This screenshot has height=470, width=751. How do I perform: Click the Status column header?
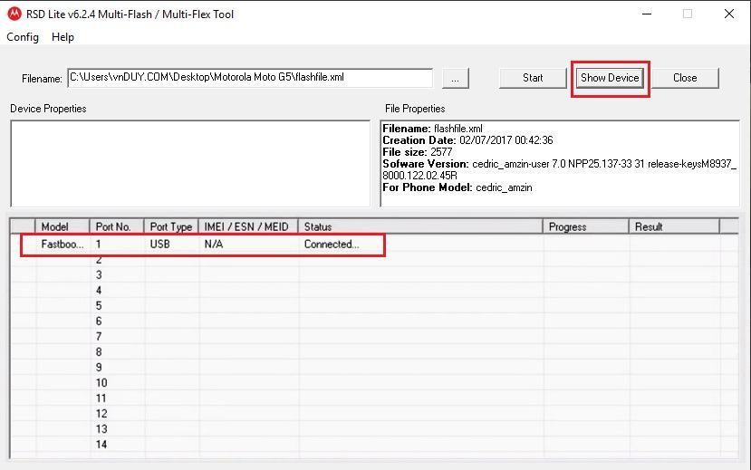coord(420,227)
